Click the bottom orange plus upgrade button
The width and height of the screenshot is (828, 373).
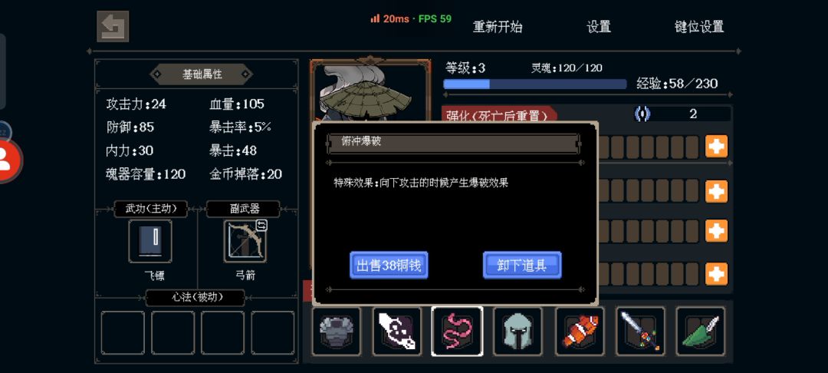(x=717, y=274)
